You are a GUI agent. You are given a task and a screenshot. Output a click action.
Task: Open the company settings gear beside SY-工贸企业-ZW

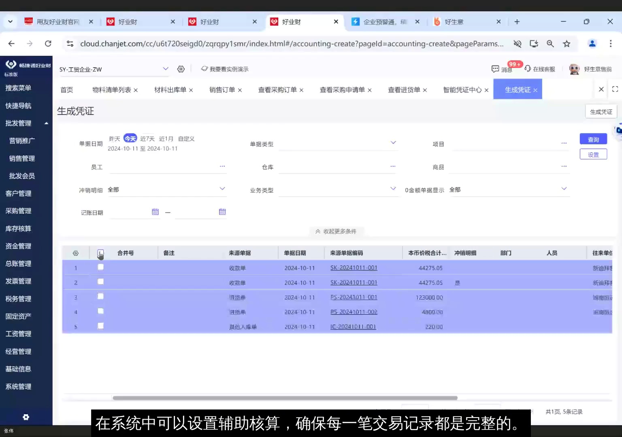[181, 69]
